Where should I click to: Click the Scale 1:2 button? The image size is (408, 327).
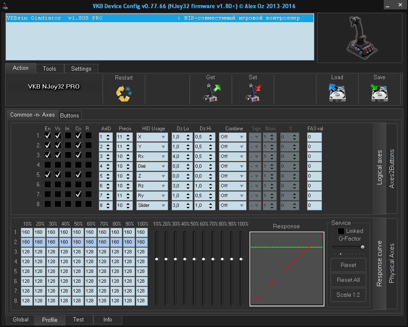pos(348,295)
